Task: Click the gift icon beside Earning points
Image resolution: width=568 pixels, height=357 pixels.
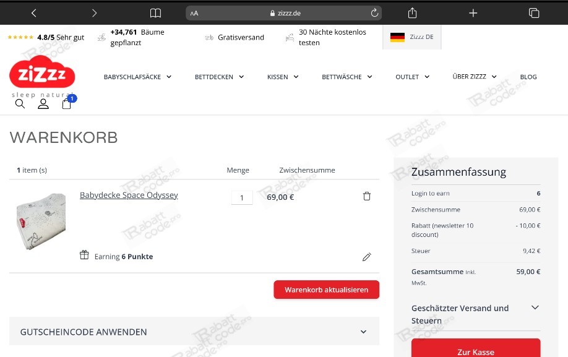Action: point(84,255)
